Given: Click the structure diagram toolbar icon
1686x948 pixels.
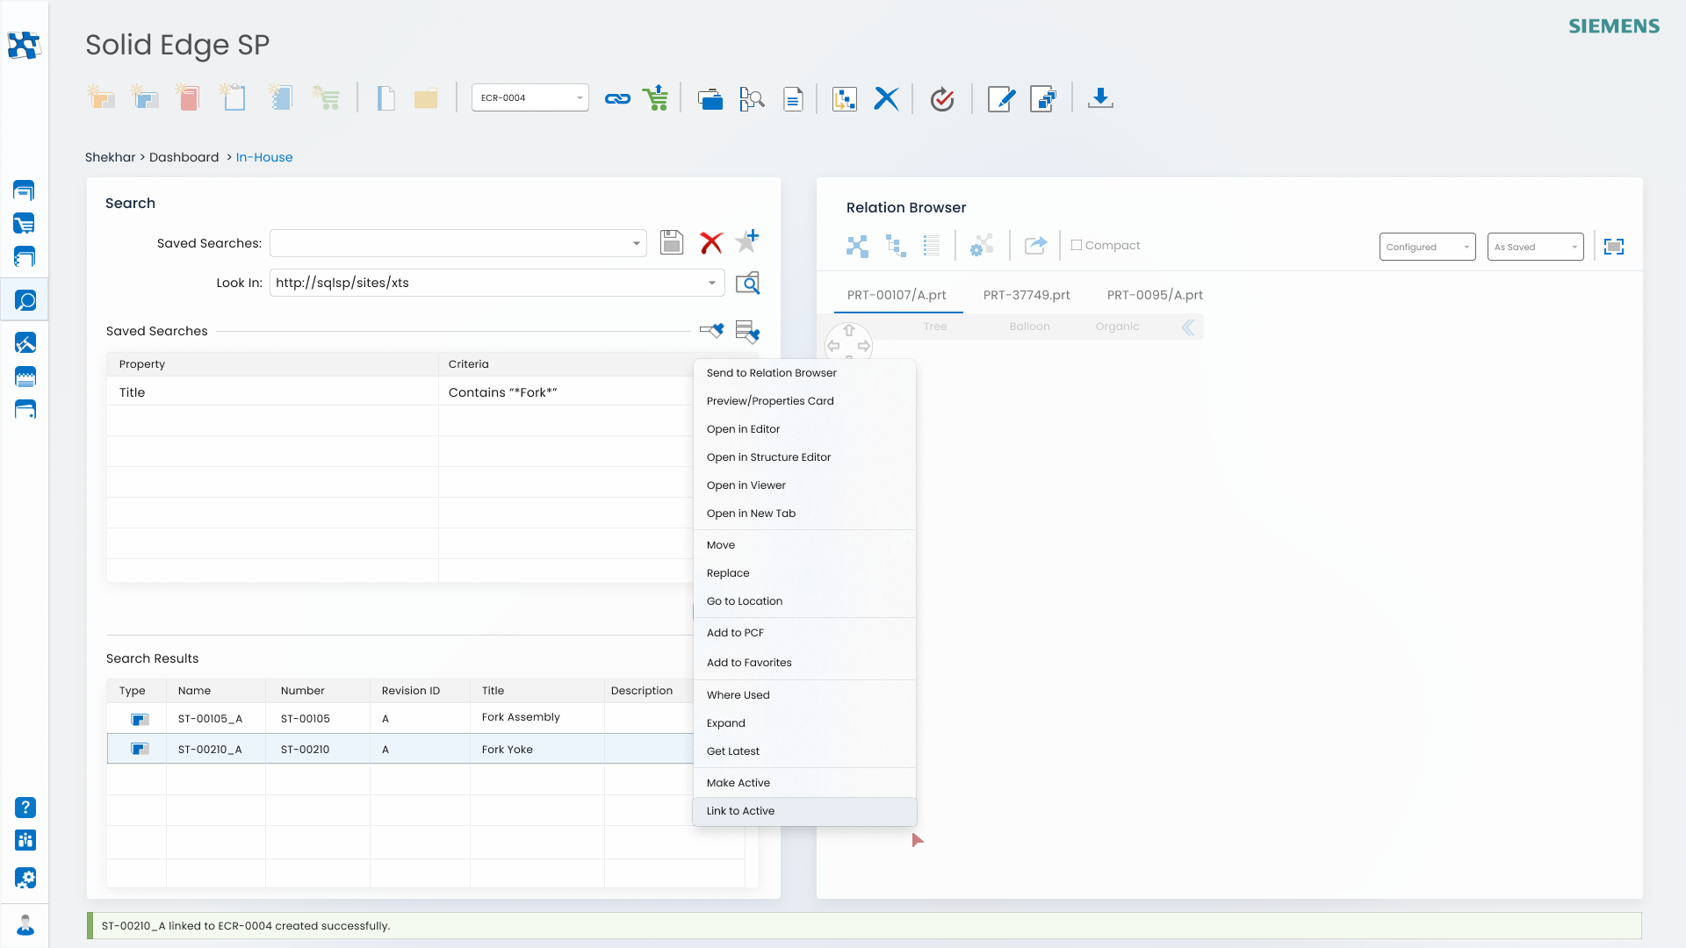Looking at the screenshot, I should point(845,98).
